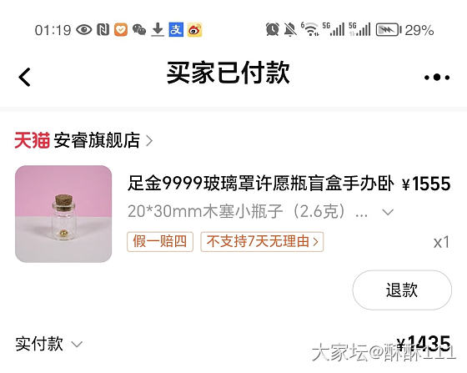Tap the Weibo icon in status bar
467x373 pixels.
coord(194,30)
